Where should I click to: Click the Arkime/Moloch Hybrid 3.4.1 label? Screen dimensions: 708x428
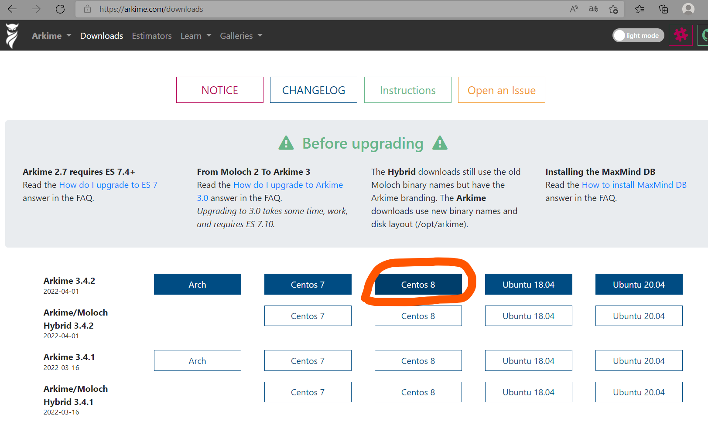(75, 395)
